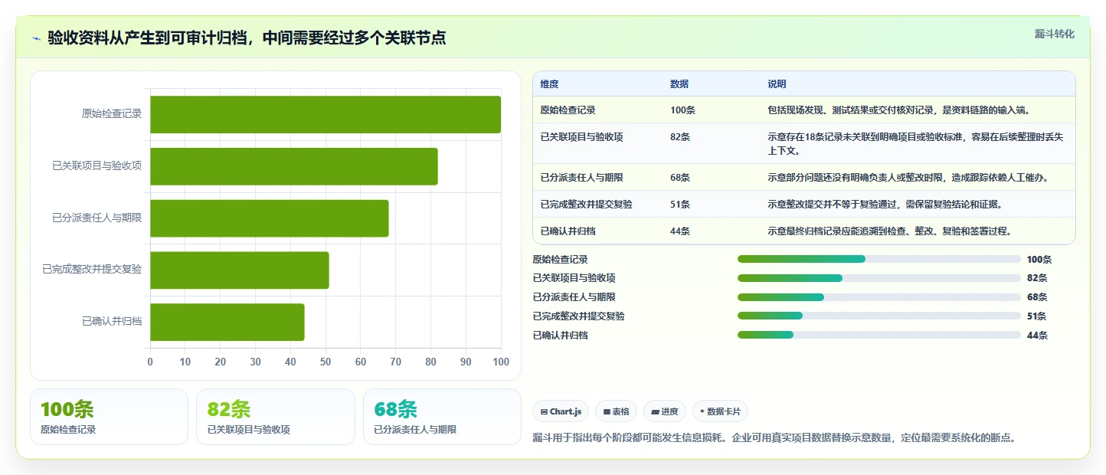Viewport: 1106px width, 475px height.
Task: Click the 68条 value in table
Action: pyautogui.click(x=680, y=178)
